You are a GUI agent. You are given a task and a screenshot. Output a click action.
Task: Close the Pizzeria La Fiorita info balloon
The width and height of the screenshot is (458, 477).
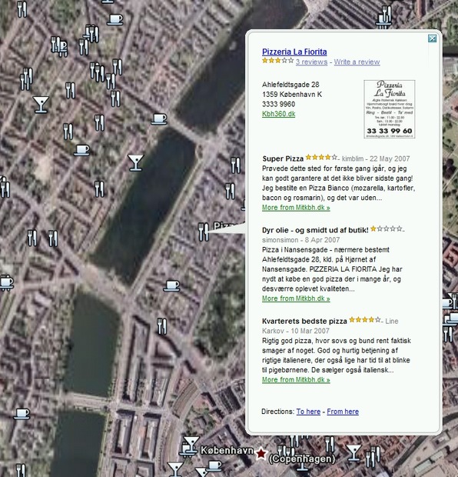click(x=432, y=38)
